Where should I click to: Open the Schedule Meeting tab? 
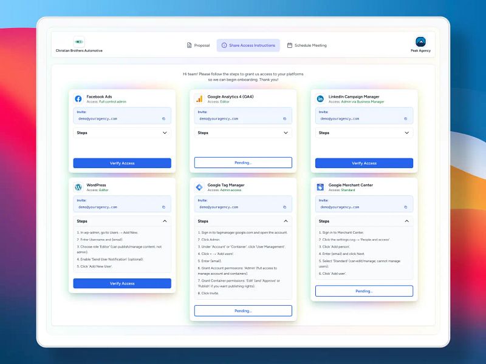307,45
